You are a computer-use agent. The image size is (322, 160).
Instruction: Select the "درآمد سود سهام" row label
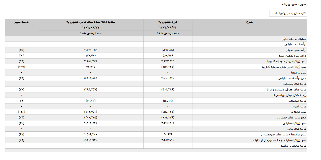tap(295, 50)
